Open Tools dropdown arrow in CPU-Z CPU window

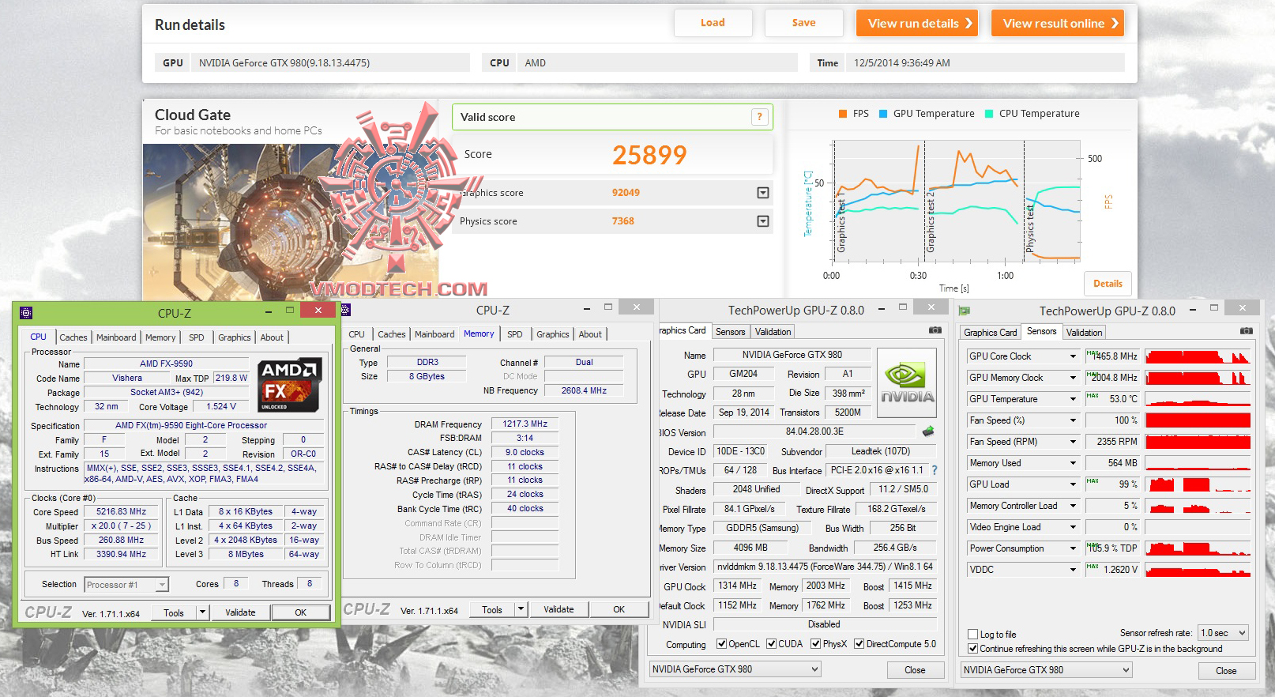click(x=202, y=612)
